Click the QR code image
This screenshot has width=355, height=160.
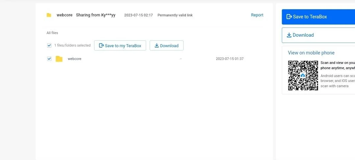[303, 75]
